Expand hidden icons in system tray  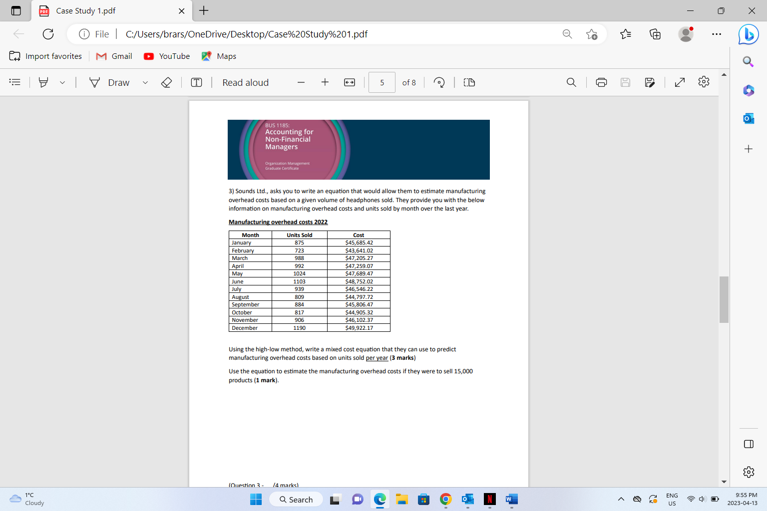pyautogui.click(x=621, y=499)
